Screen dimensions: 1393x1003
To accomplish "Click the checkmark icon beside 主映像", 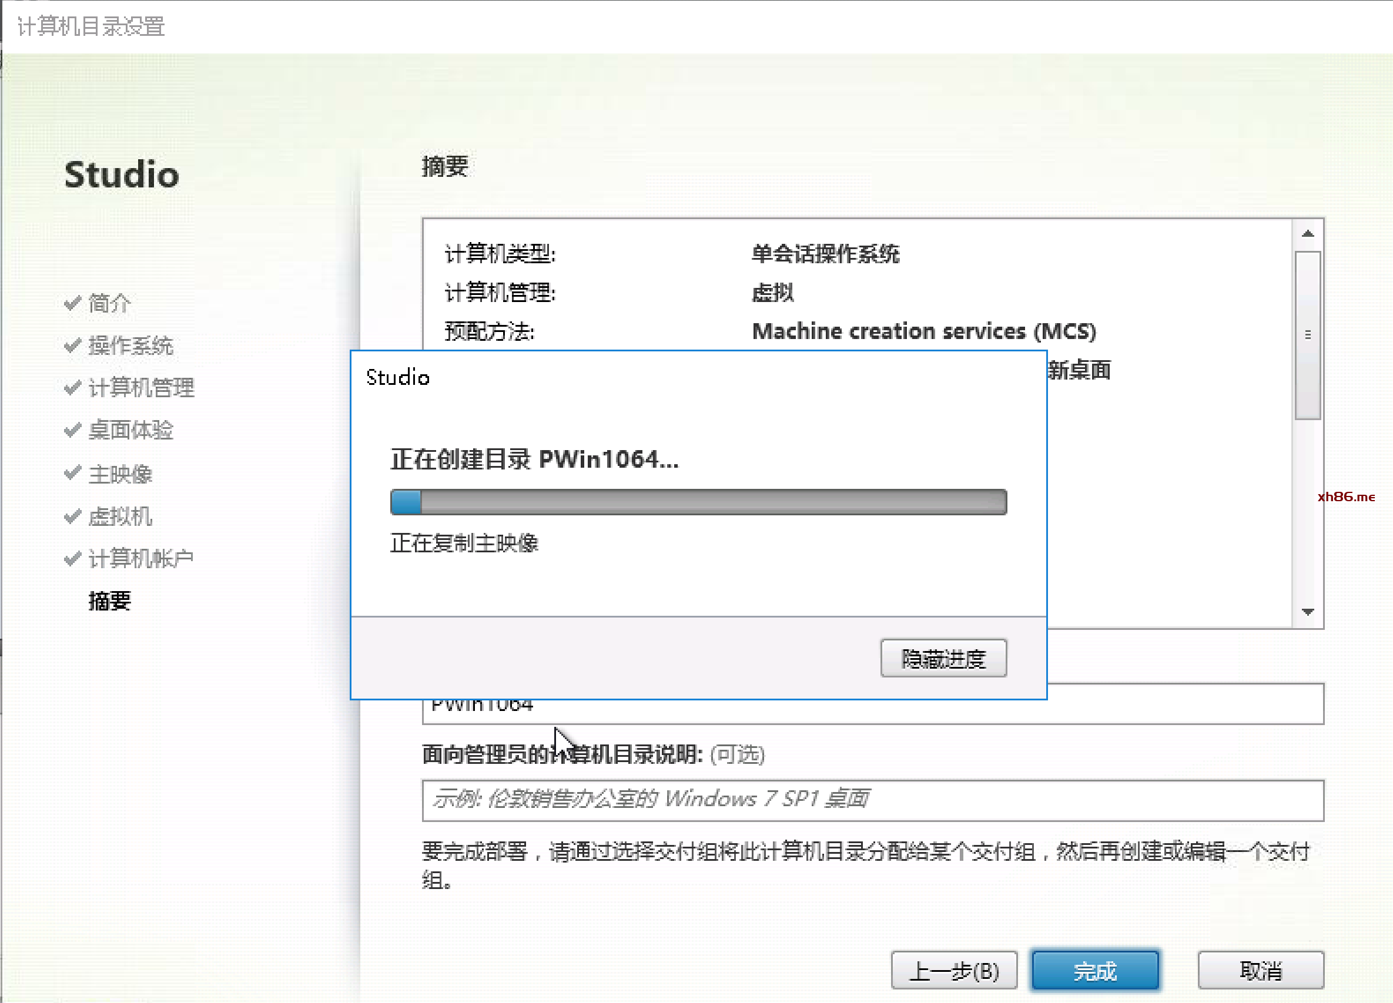I will (x=72, y=473).
